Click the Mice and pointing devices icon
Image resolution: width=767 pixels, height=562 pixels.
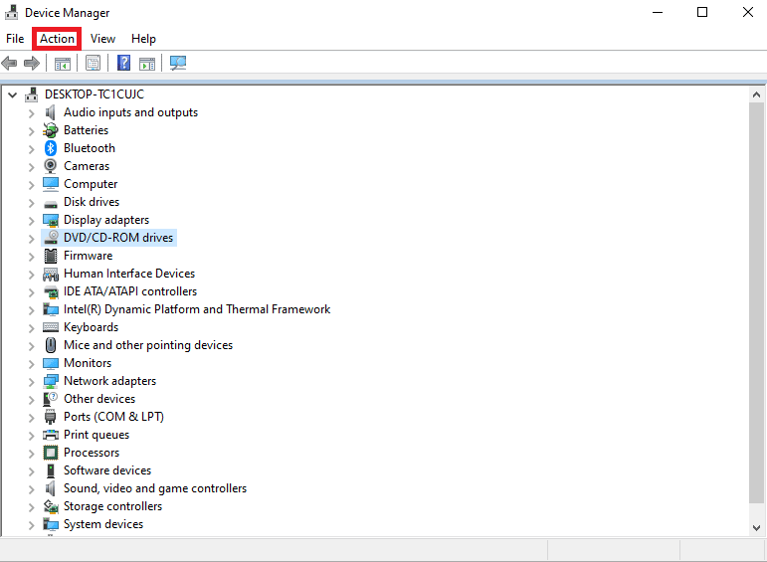point(51,345)
